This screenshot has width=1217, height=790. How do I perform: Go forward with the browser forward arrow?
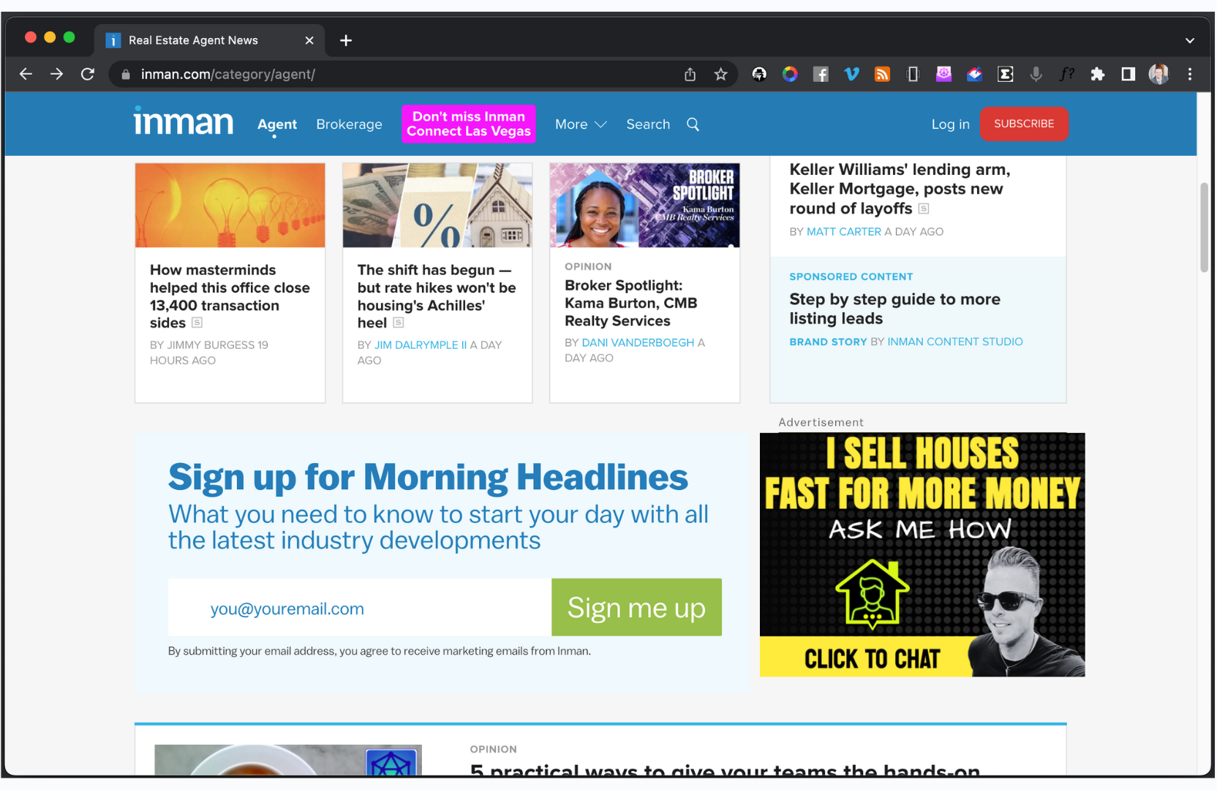point(56,74)
